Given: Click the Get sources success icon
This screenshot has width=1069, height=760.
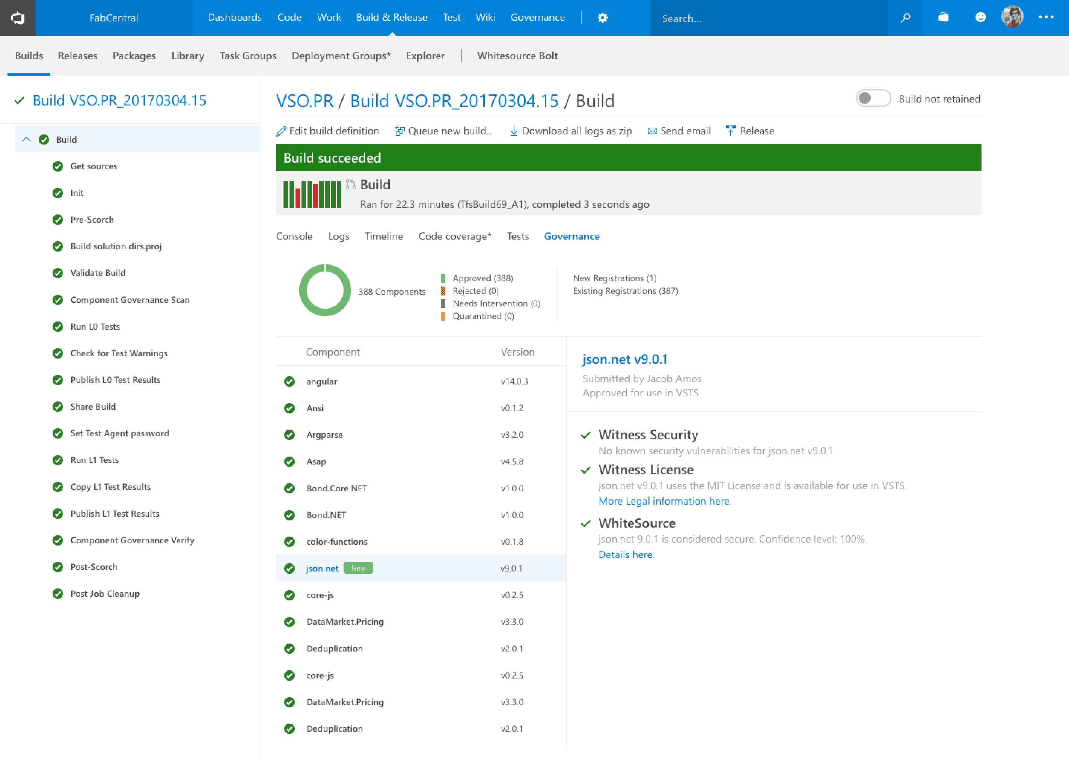Looking at the screenshot, I should (x=58, y=166).
